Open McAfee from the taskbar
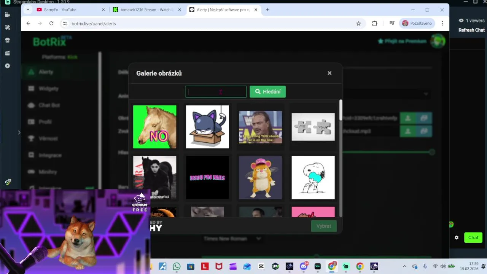The height and width of the screenshot is (274, 487). (x=219, y=266)
